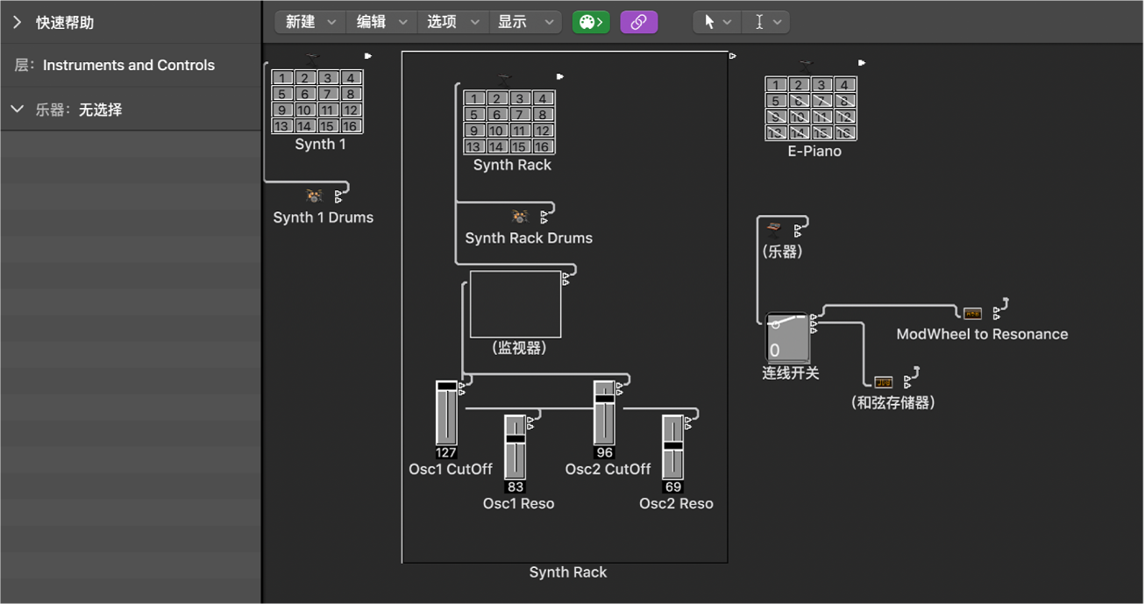Toggle the green MIDI color palette button
This screenshot has height=604, width=1145.
(x=591, y=22)
